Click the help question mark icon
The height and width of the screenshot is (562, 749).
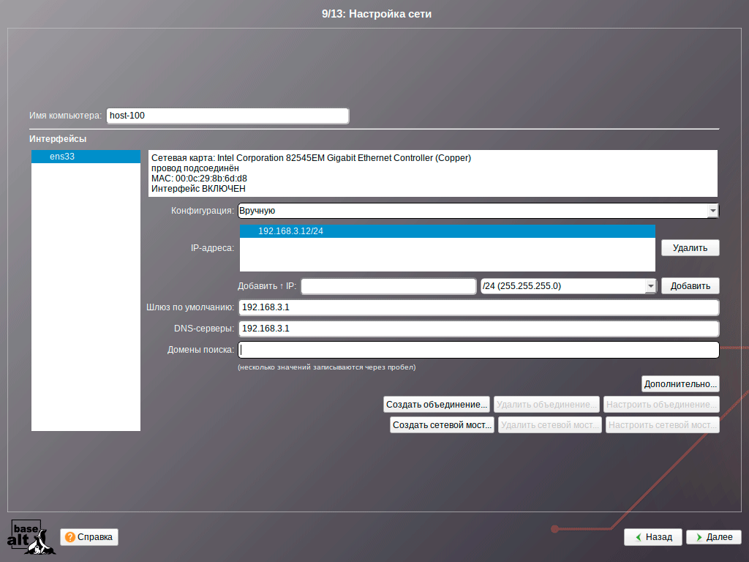(x=69, y=537)
